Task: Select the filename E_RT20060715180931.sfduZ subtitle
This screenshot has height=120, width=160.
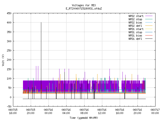Action: point(84,8)
